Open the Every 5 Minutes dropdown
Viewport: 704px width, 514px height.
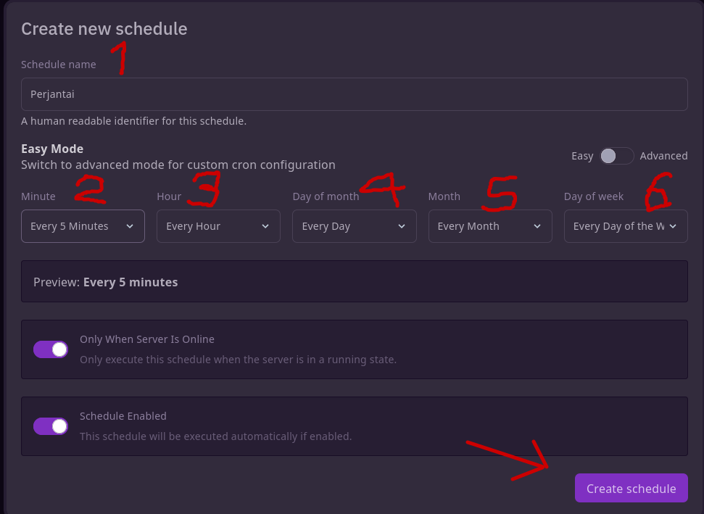pos(83,226)
